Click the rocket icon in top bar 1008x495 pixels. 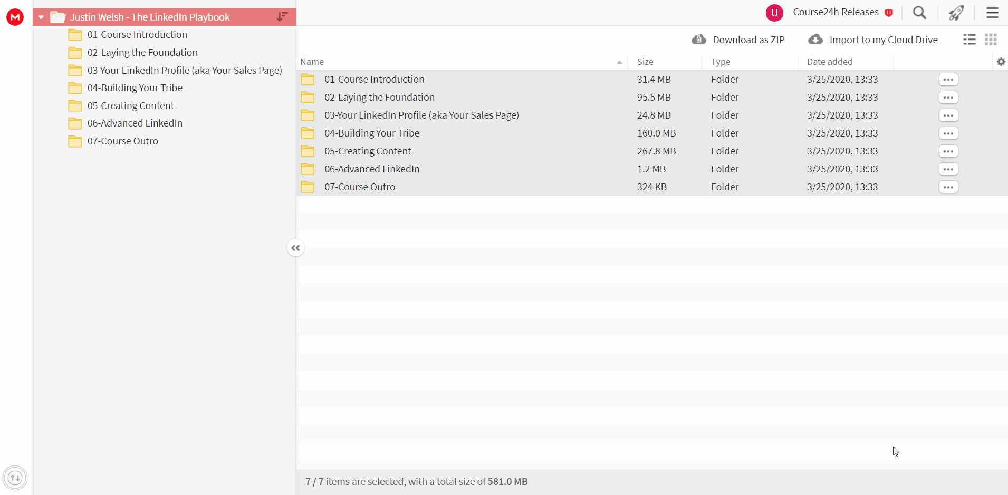pos(956,13)
